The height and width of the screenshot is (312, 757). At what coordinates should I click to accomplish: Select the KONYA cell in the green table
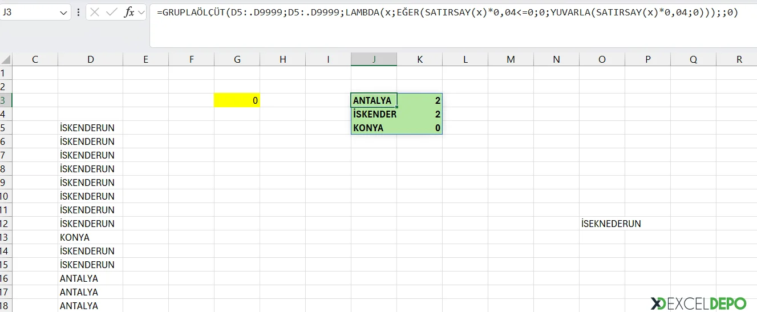click(374, 128)
